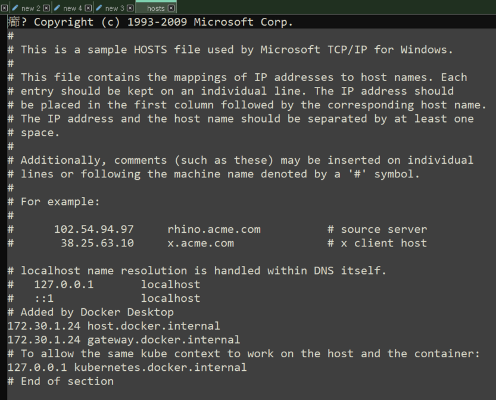Click the kubernetes.docker.internal entry

(x=127, y=367)
